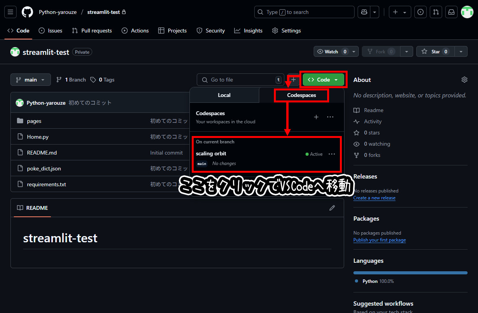Click Publish your first package link
Viewport: 478px width, 313px height.
[x=380, y=240]
